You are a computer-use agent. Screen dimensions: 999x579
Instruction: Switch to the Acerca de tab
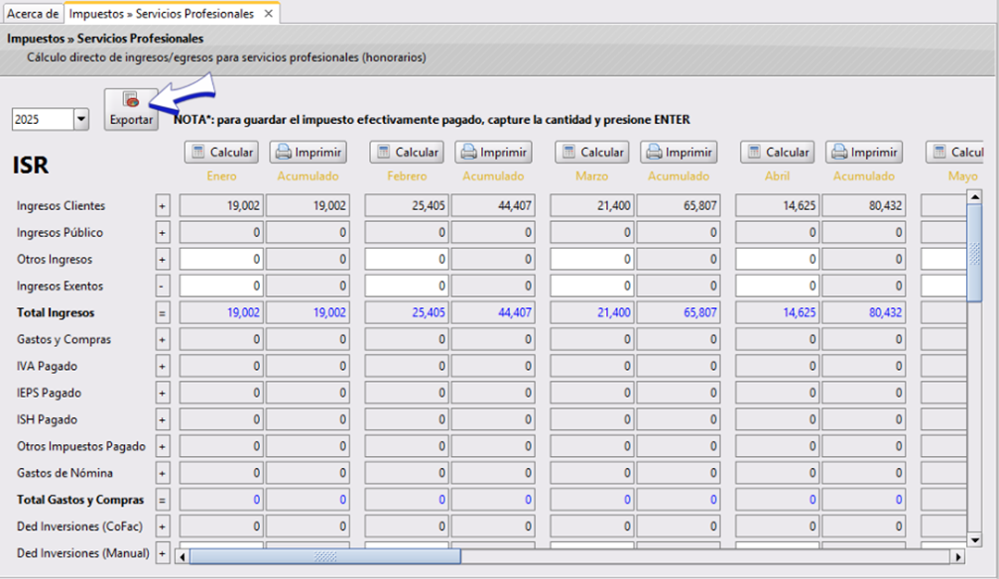[33, 15]
